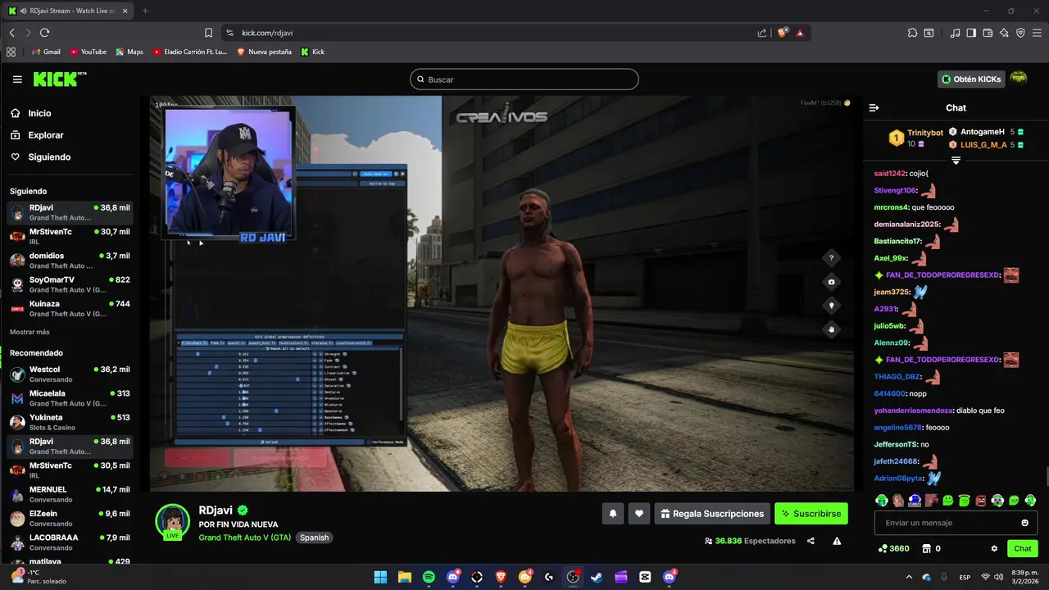Click the Obtén KICKs button
The height and width of the screenshot is (590, 1049).
point(971,79)
